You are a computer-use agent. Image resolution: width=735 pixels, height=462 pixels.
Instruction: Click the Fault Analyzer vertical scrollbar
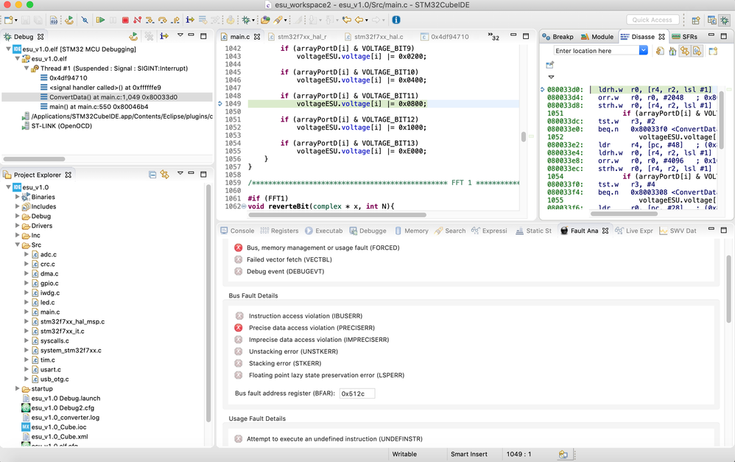click(728, 288)
